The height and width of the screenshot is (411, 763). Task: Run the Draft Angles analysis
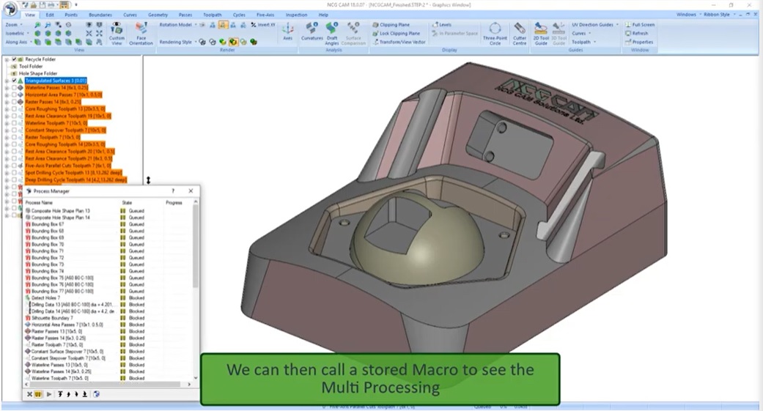(x=332, y=33)
